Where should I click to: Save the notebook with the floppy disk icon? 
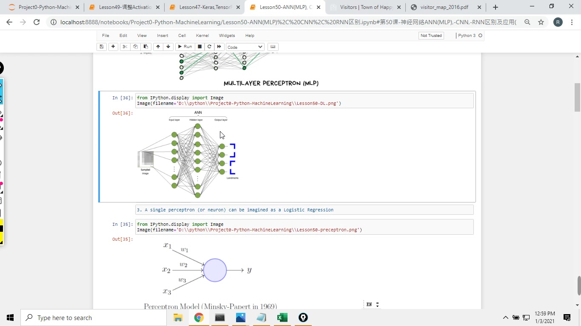click(x=101, y=47)
